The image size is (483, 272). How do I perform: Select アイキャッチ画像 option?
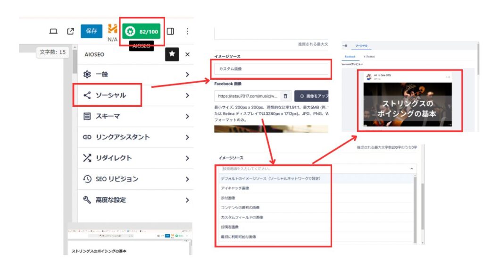point(316,188)
